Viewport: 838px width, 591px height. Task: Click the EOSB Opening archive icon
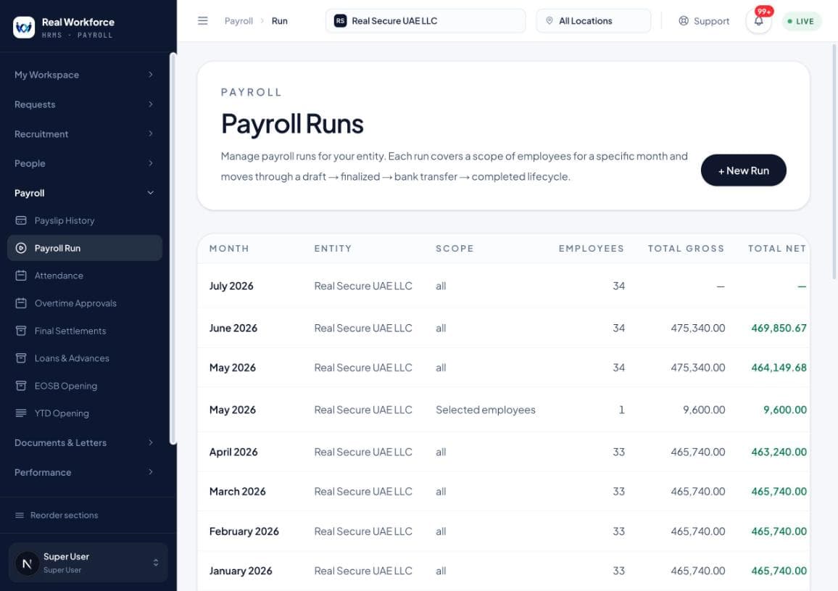pyautogui.click(x=21, y=386)
